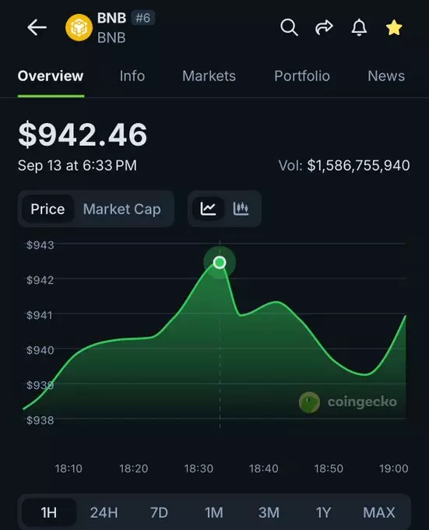View the News tab
Viewport: 429px width, 530px height.
pos(386,76)
